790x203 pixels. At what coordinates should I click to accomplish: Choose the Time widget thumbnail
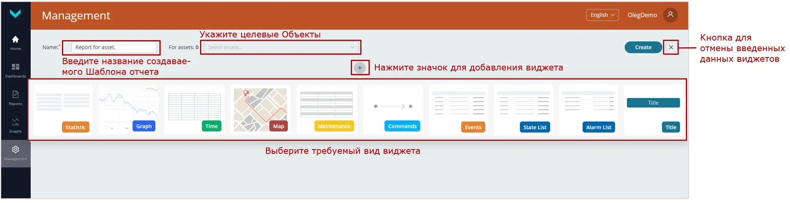[x=194, y=110]
